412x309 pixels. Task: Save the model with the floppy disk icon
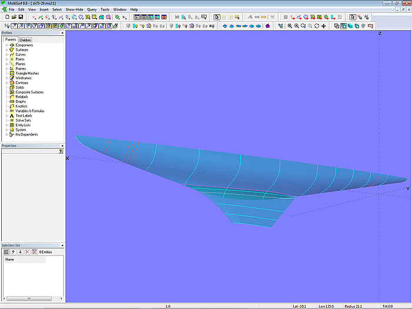pos(21,17)
